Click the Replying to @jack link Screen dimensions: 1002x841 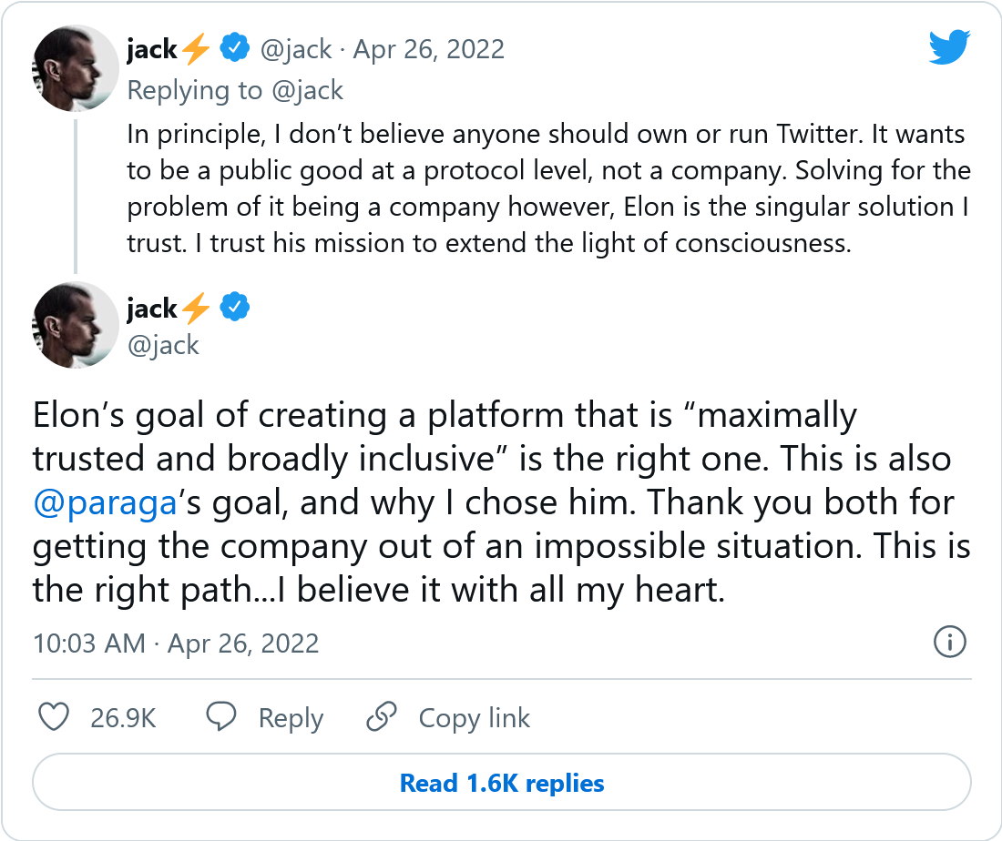tap(235, 89)
